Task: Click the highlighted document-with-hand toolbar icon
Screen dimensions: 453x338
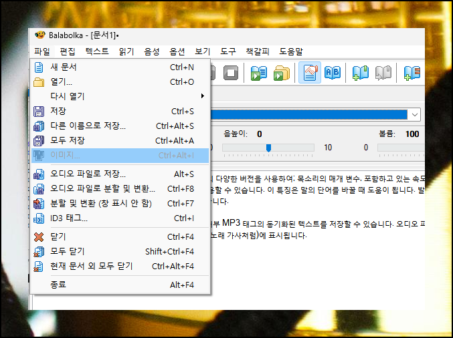Action: point(310,73)
